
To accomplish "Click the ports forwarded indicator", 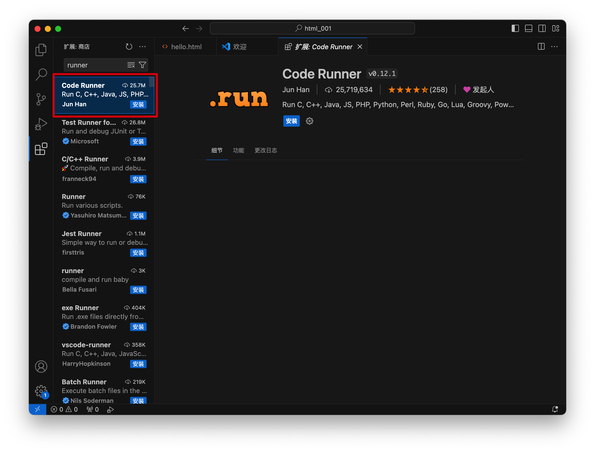I will [93, 409].
